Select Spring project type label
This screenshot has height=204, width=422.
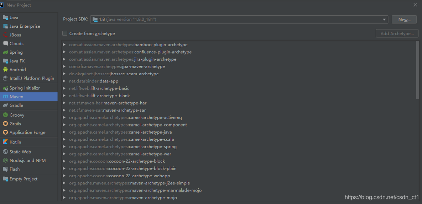[x=16, y=52]
